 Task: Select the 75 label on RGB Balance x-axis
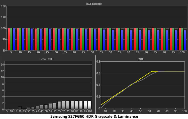click(x=137, y=52)
